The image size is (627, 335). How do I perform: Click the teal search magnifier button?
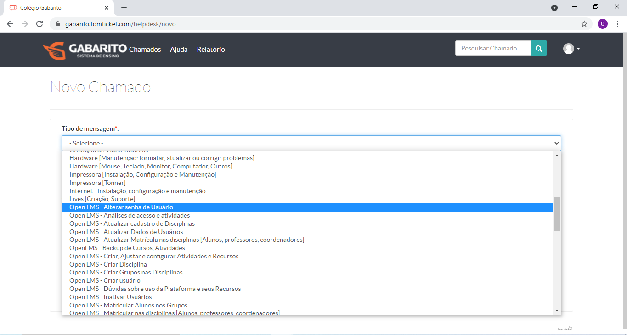point(539,48)
